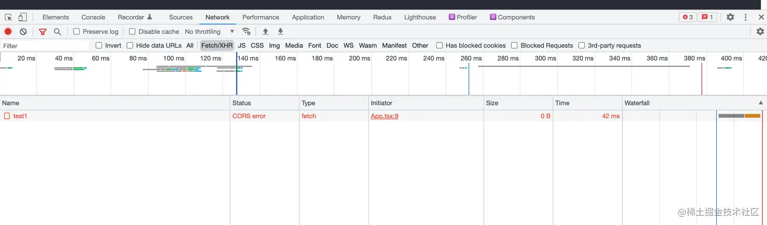Switch to the Console tab
This screenshot has height=225, width=767.
coord(93,17)
